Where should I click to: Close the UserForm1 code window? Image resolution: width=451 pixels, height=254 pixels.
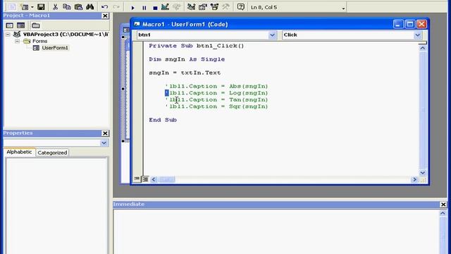(421, 24)
